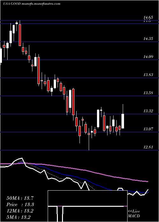Click the last white candlestick on the right
This screenshot has height=222, width=159.
[x=123, y=121]
